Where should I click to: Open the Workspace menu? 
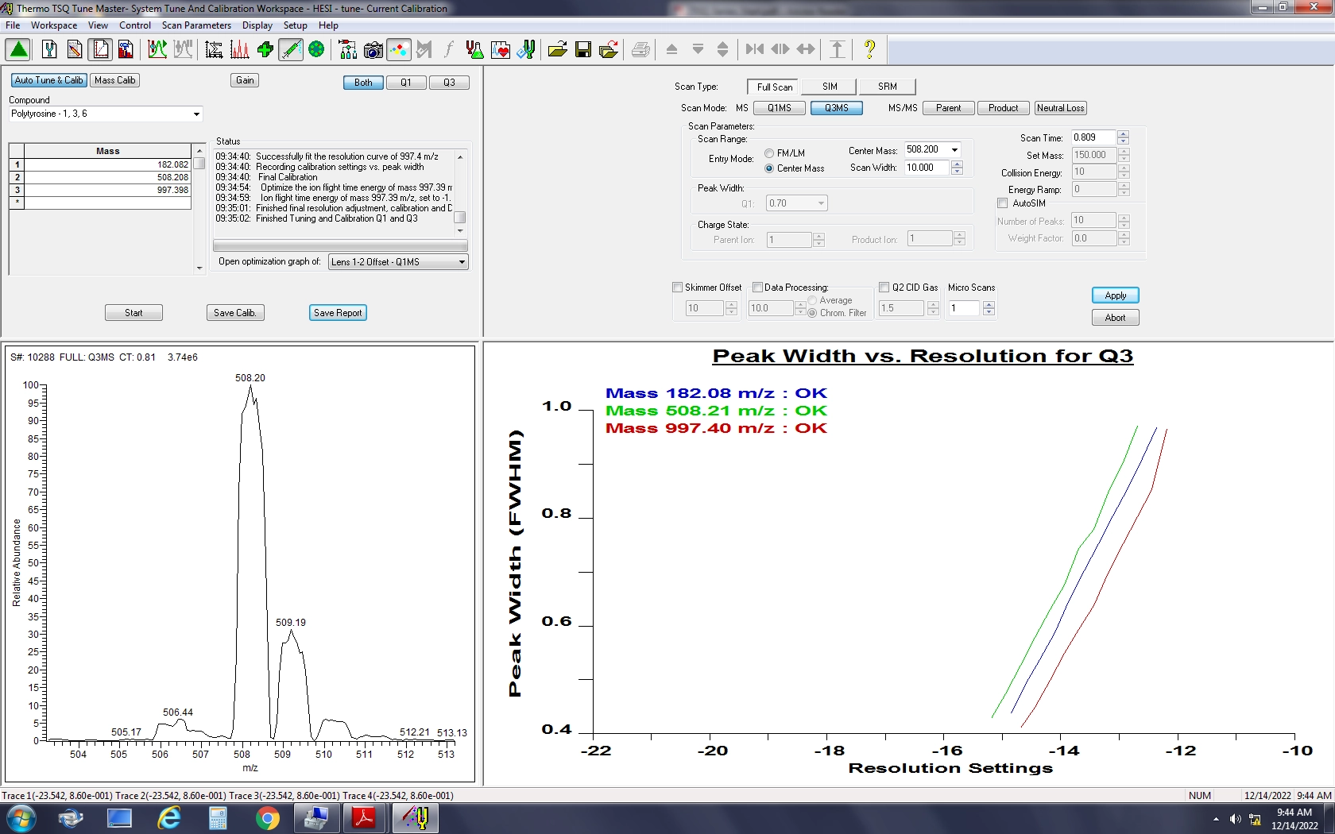tap(54, 25)
